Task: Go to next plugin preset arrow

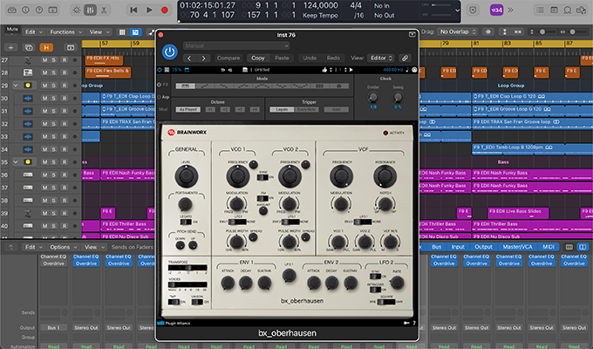Action: pyautogui.click(x=203, y=58)
